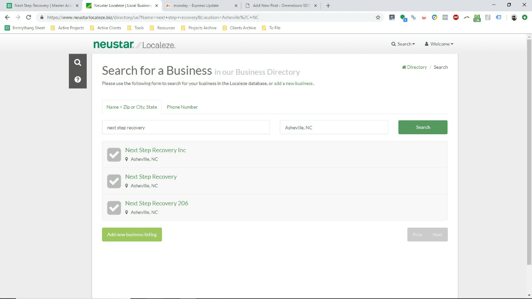Select the Next Step Recovery checkbox

(114, 181)
